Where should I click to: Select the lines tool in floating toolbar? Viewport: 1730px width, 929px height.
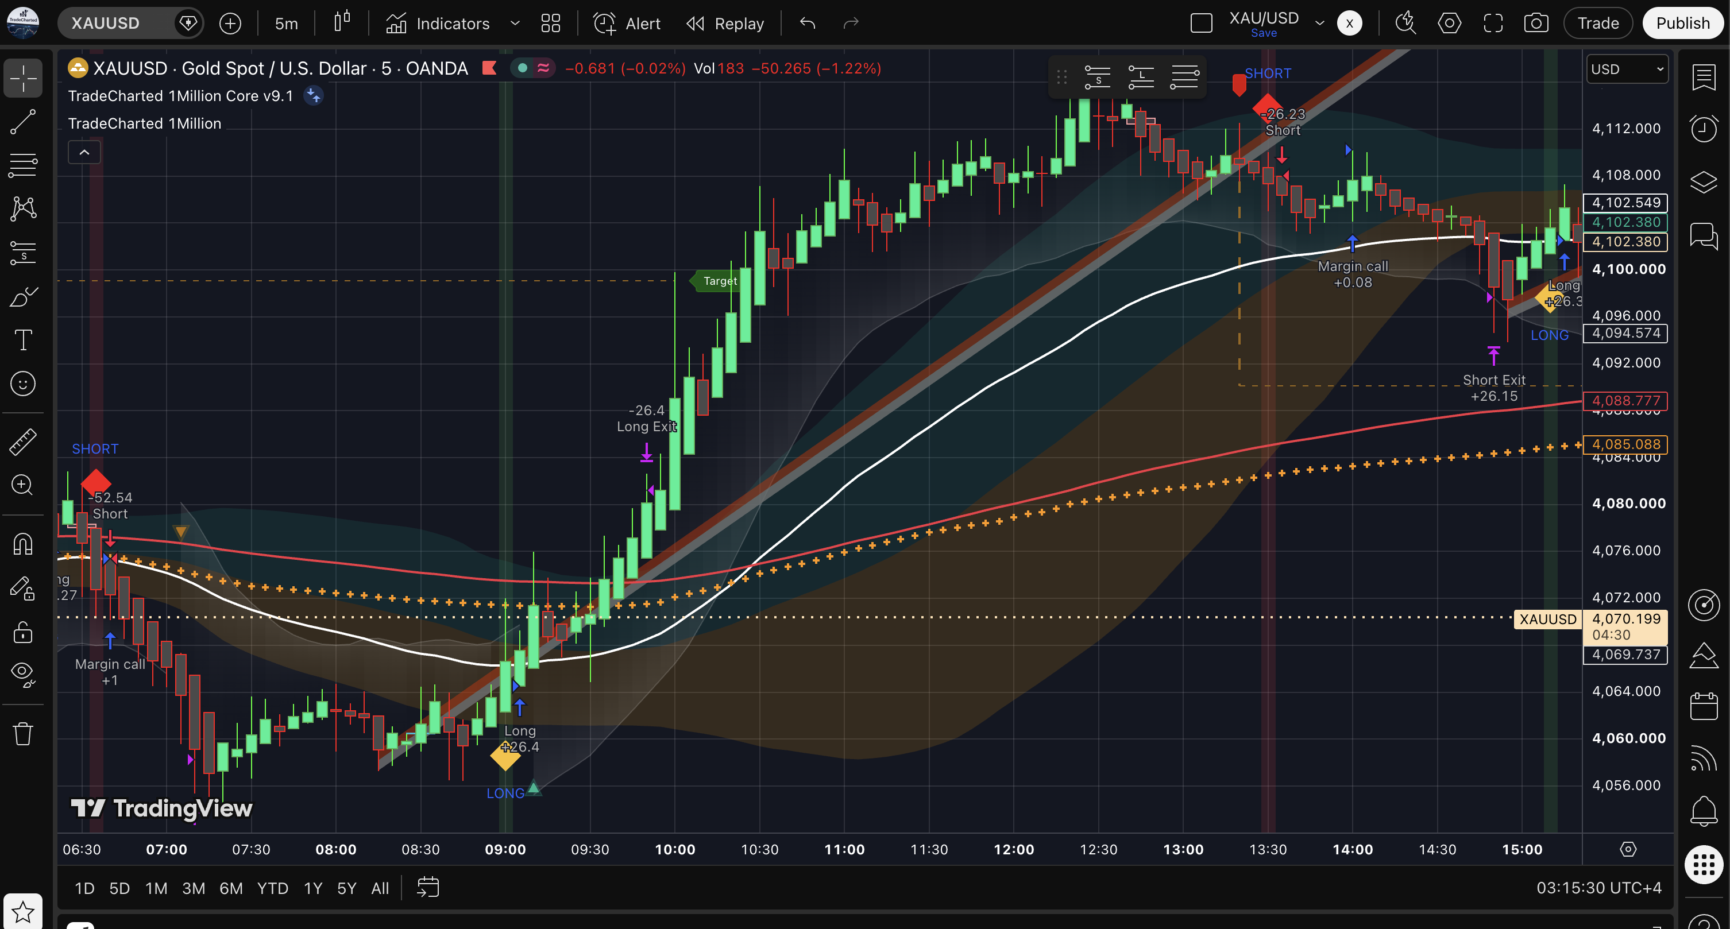1185,77
